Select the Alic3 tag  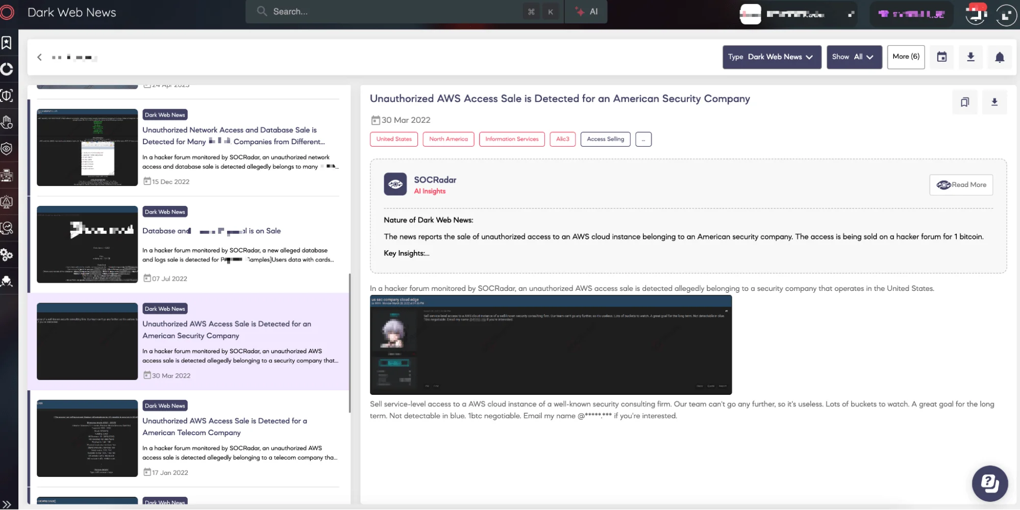[562, 139]
